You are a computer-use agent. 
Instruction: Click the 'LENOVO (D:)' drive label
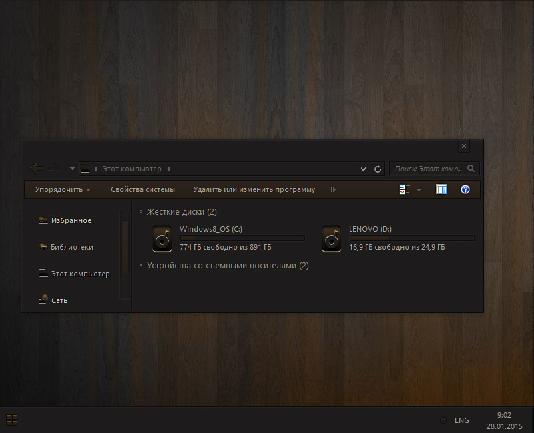(x=370, y=229)
